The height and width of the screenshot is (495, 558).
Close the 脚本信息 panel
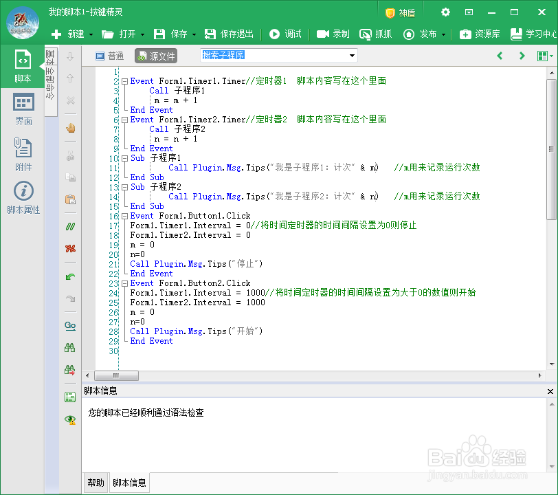click(550, 391)
